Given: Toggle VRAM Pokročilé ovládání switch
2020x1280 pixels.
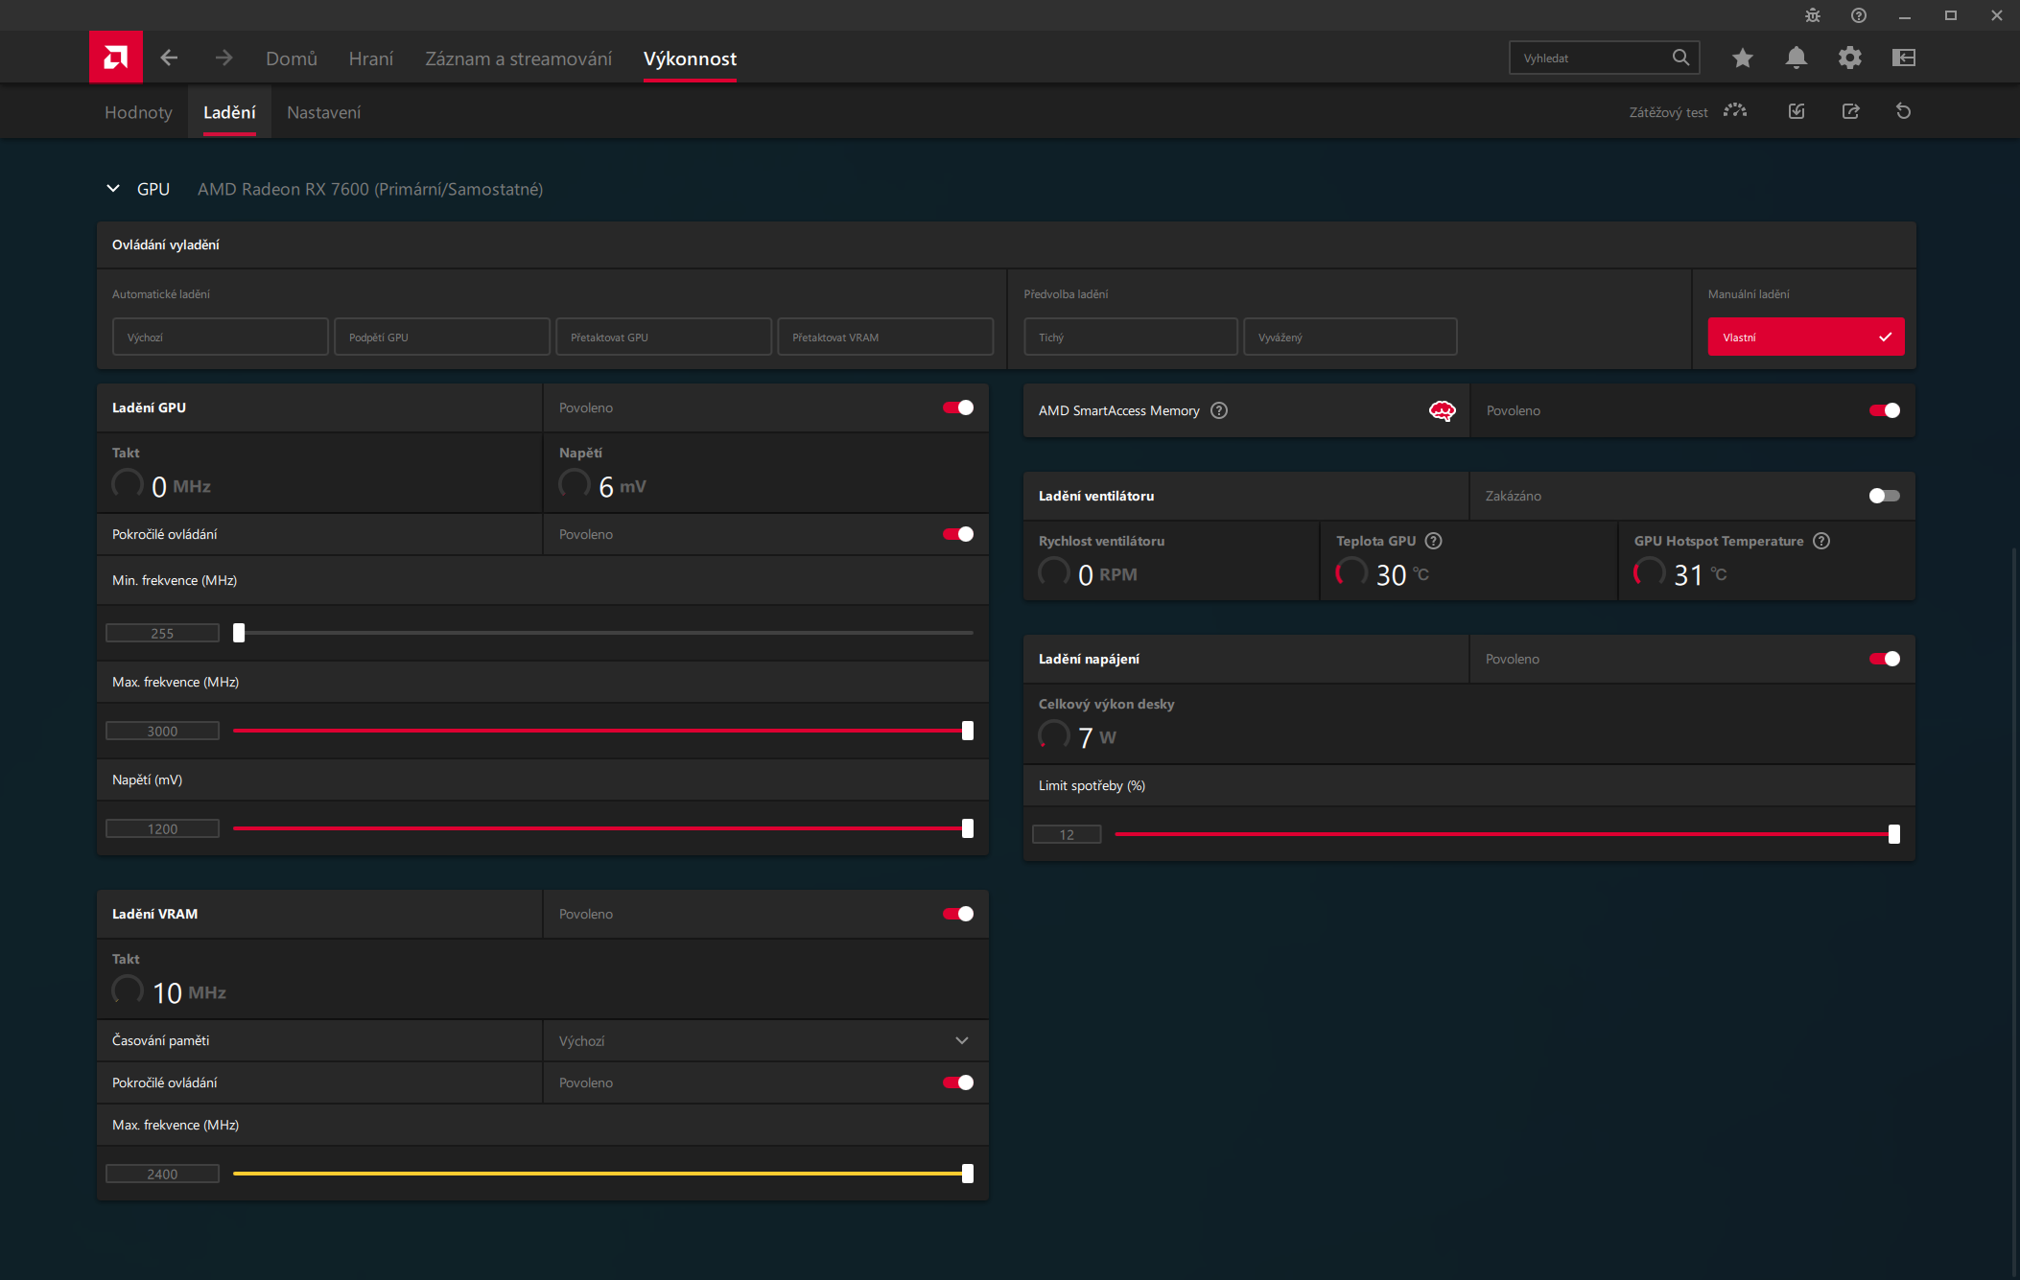Looking at the screenshot, I should pos(958,1082).
